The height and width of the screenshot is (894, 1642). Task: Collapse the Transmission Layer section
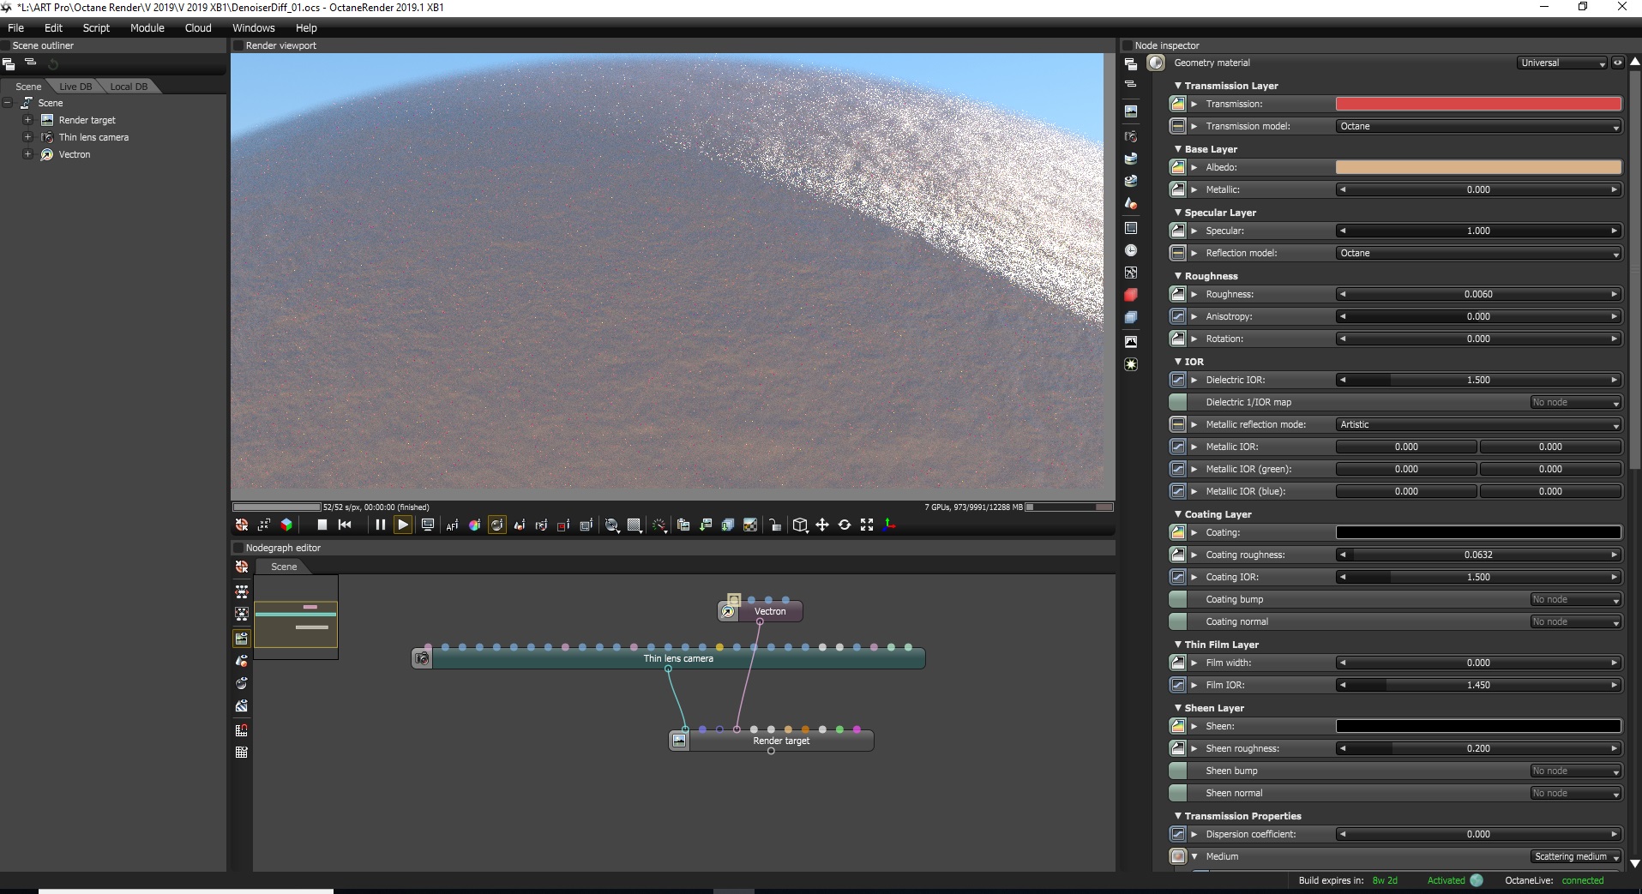point(1178,86)
